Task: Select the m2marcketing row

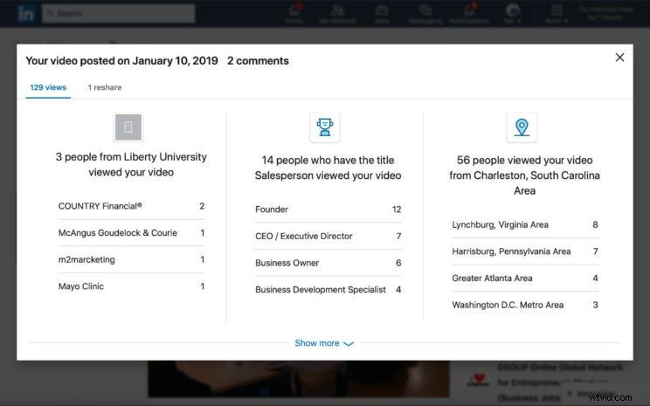Action: pyautogui.click(x=131, y=260)
